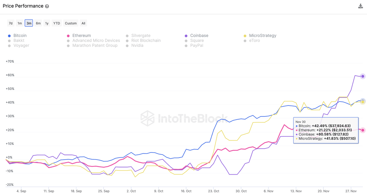
Task: Click the Price Performance help icon
Action: [x=47, y=6]
